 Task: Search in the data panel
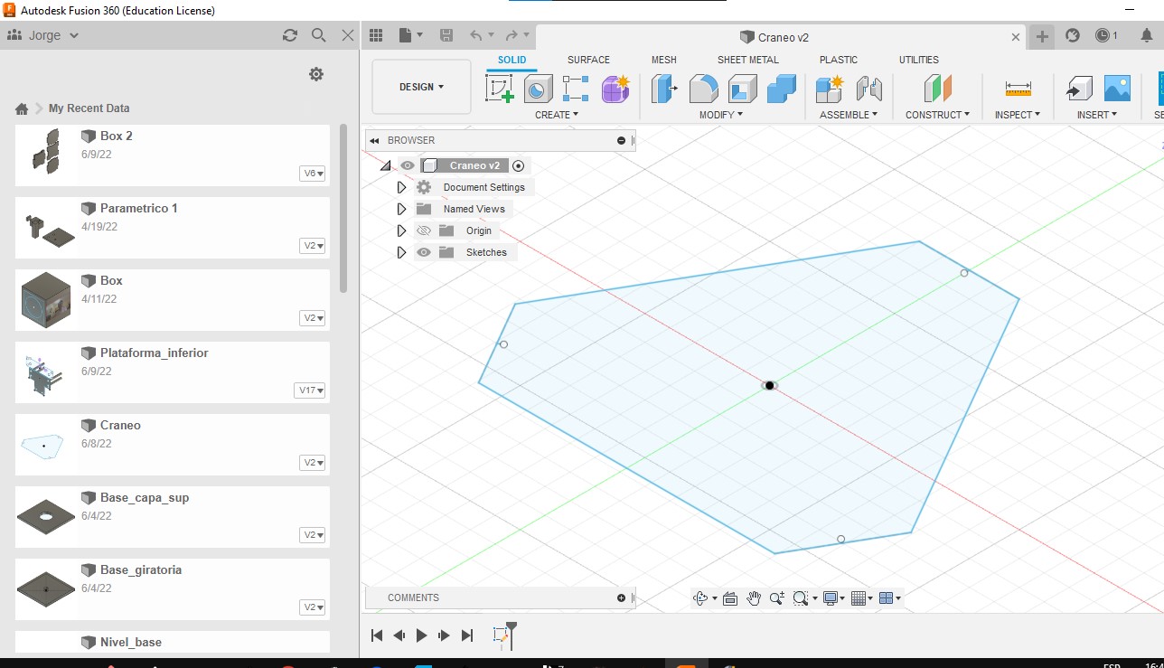pyautogui.click(x=318, y=35)
